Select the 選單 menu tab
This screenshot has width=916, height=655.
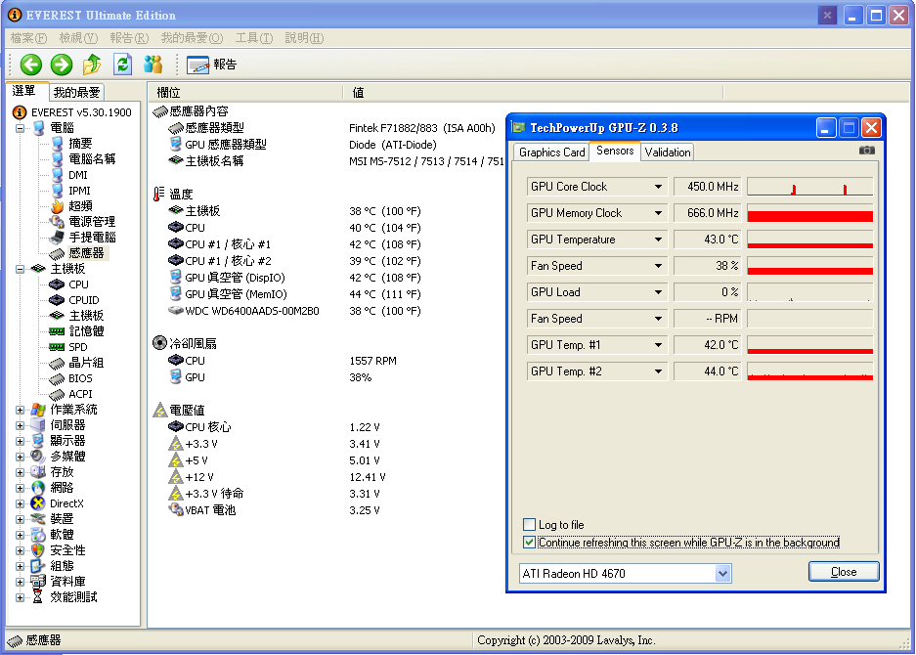point(24,91)
